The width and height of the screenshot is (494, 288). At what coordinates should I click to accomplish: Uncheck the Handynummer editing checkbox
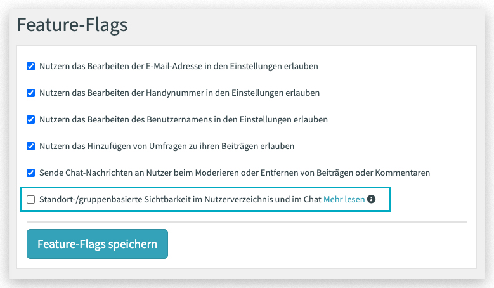[x=31, y=93]
